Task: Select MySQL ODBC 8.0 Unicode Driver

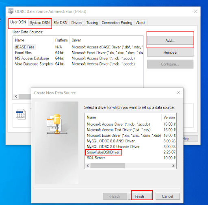Action: tap(113, 146)
